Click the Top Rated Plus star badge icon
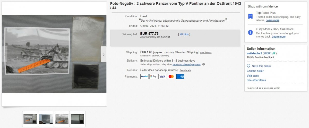Screen dimensions: 309x128 pyautogui.click(x=250, y=16)
